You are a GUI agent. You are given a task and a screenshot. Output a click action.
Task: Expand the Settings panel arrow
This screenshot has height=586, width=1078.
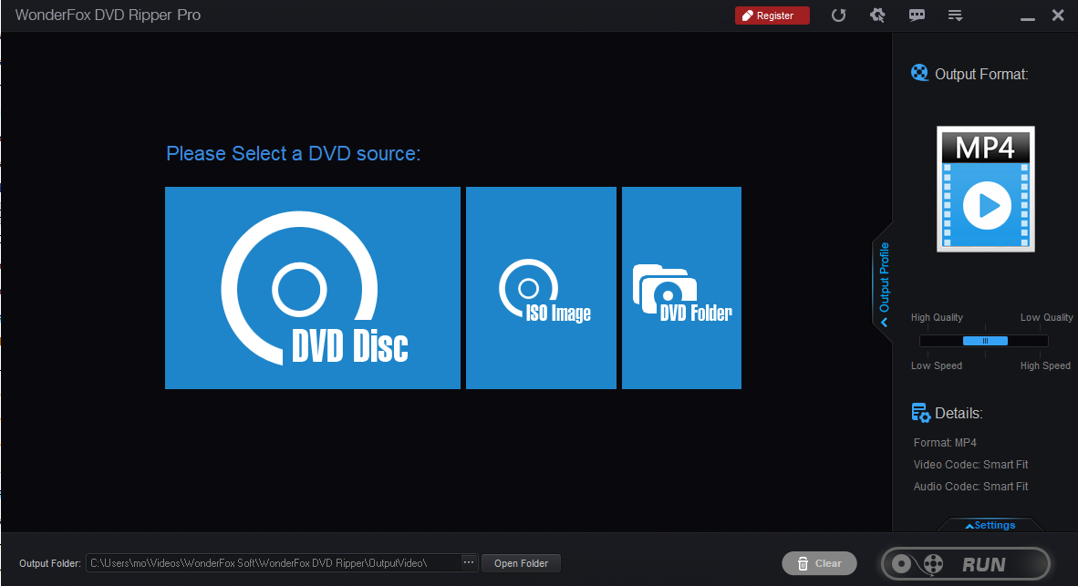point(990,525)
